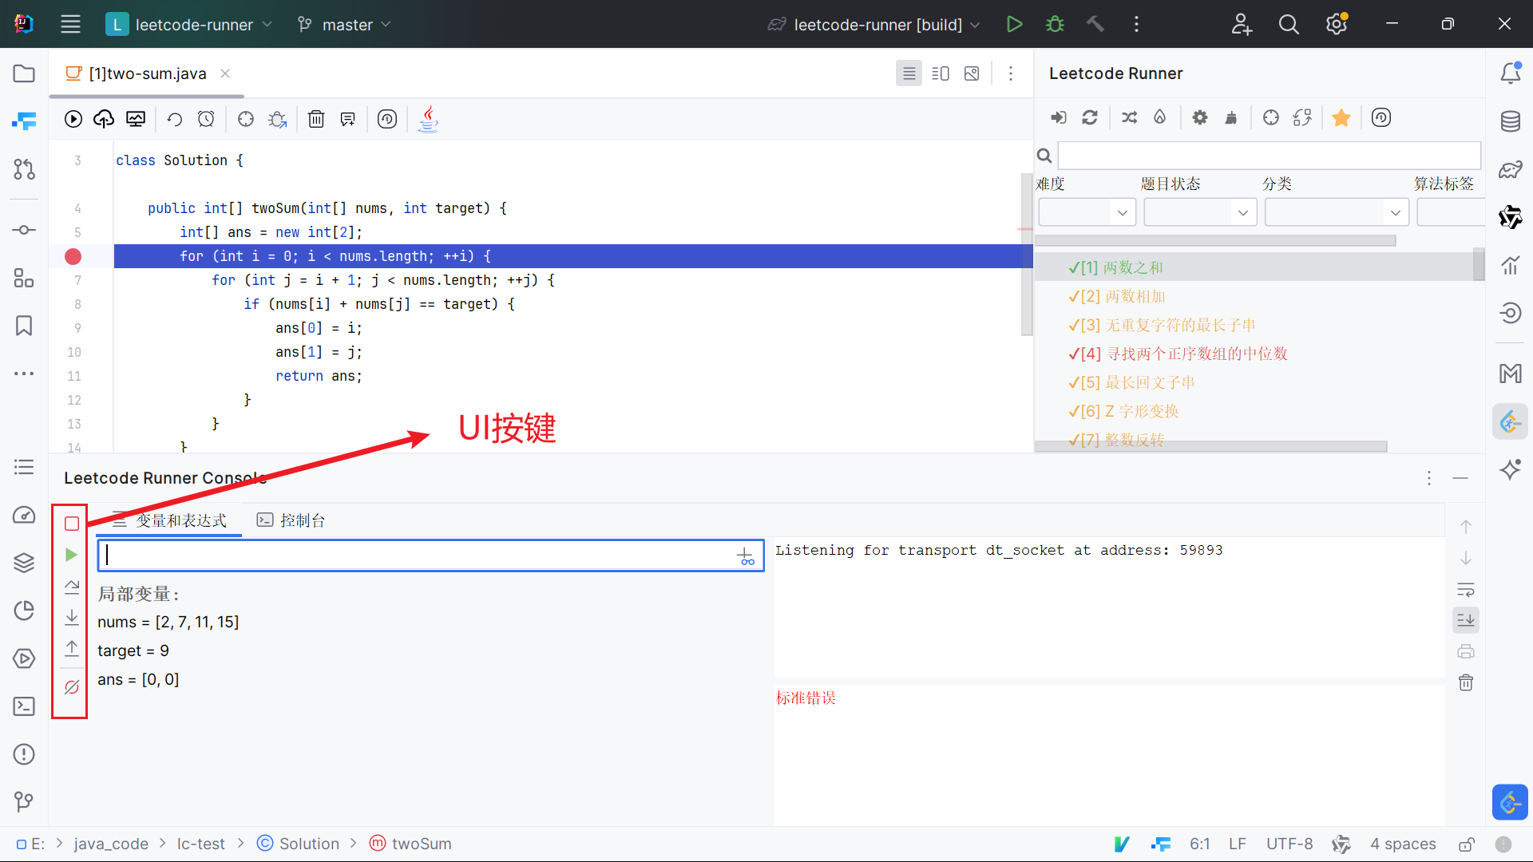Open question [5] 最长回文子串
This screenshot has width=1533, height=862.
tap(1131, 382)
